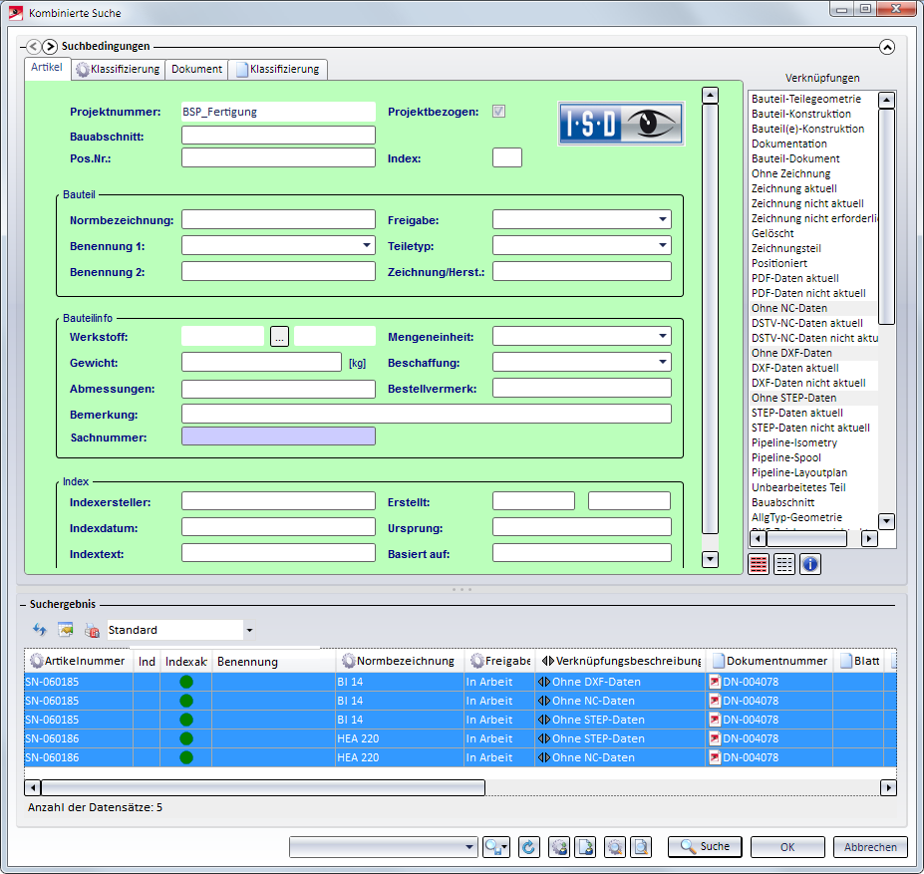Image resolution: width=924 pixels, height=874 pixels.
Task: Switch to the Dokument tab
Action: 196,70
